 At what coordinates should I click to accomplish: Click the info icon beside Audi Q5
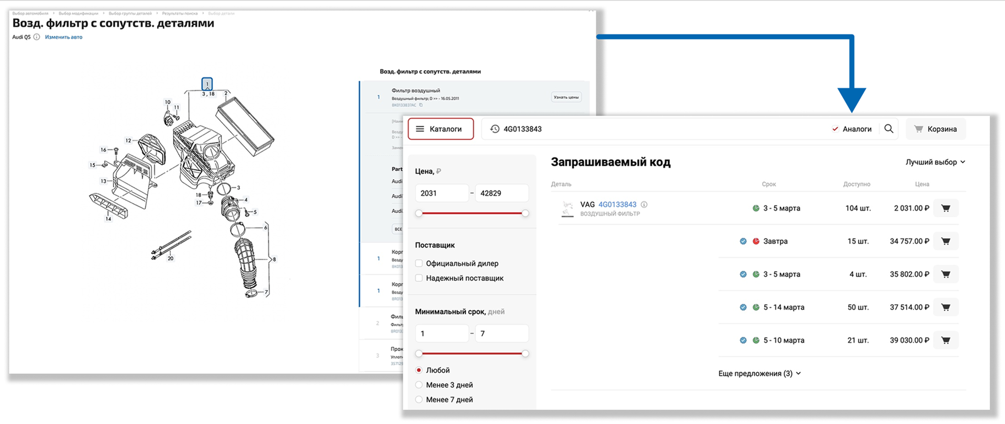37,37
